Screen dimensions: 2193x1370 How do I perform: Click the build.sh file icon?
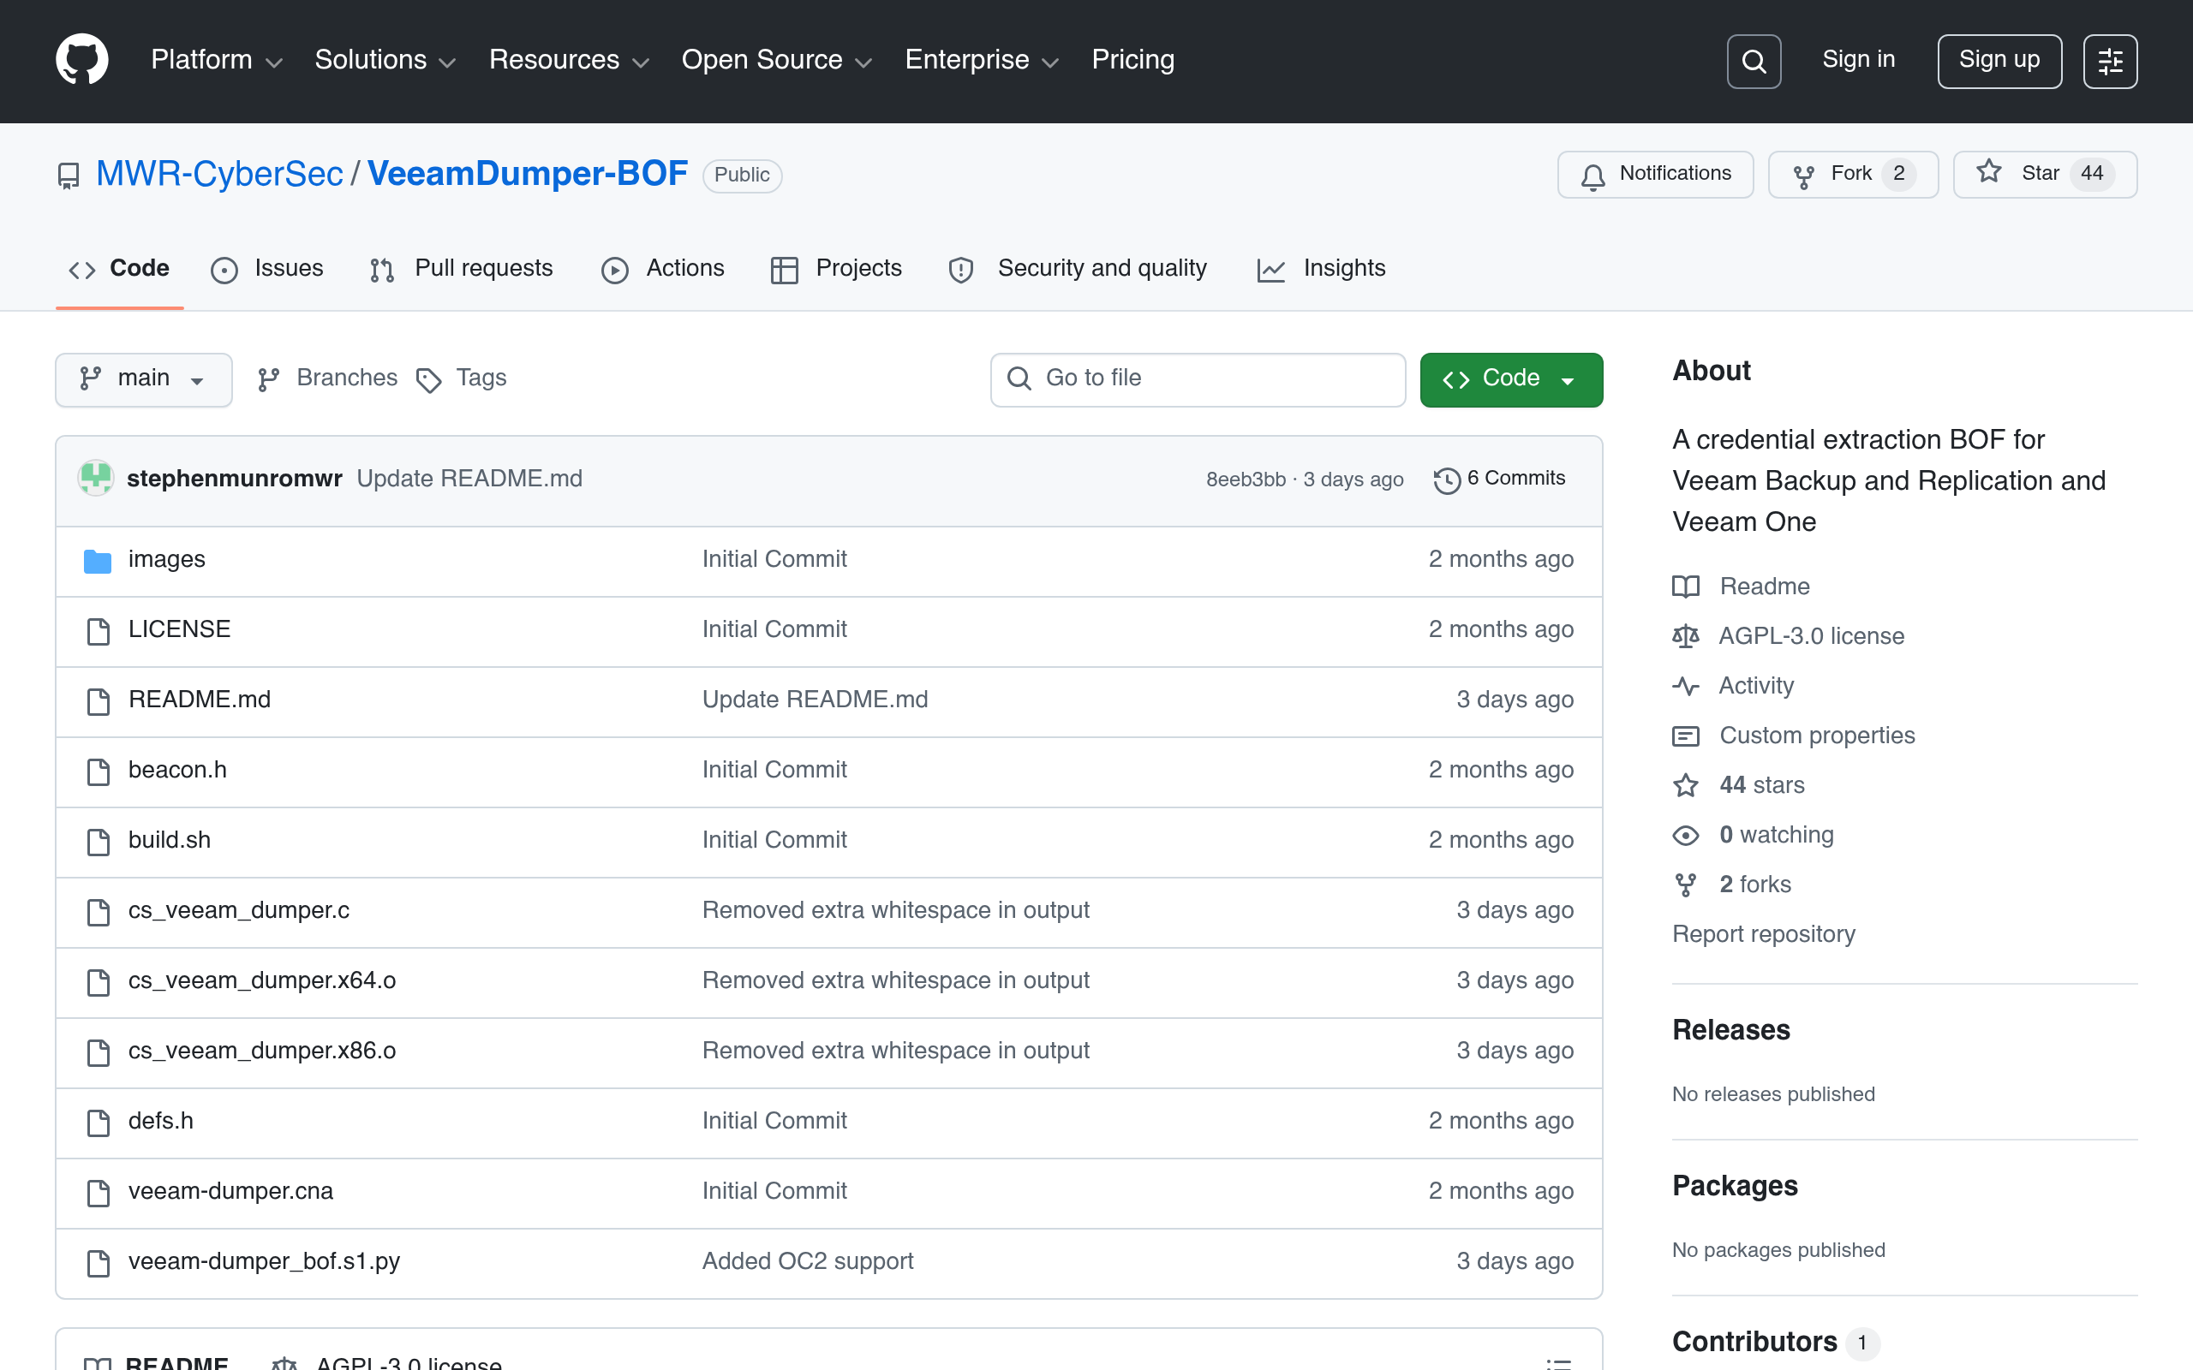(x=98, y=841)
